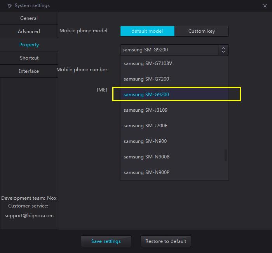
Task: Switch to Custom key mode
Action: 202,31
